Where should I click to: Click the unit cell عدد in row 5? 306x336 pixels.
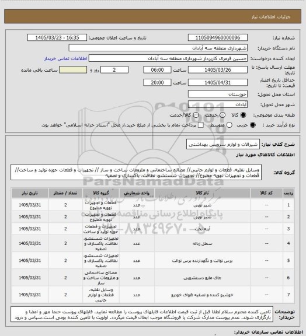(x=137, y=261)
